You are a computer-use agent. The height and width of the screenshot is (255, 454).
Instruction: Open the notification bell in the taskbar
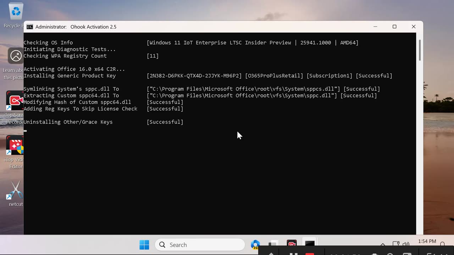[x=442, y=244]
